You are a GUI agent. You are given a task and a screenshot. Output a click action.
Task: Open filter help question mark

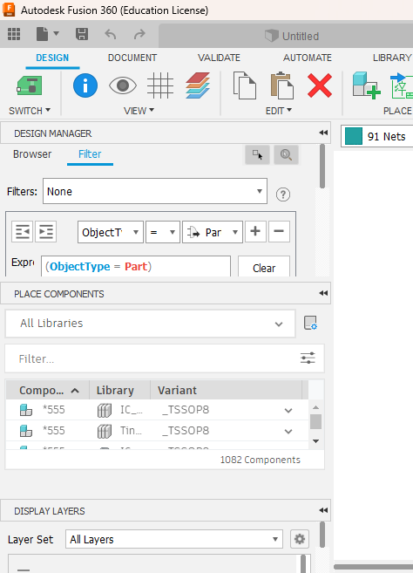coord(283,194)
